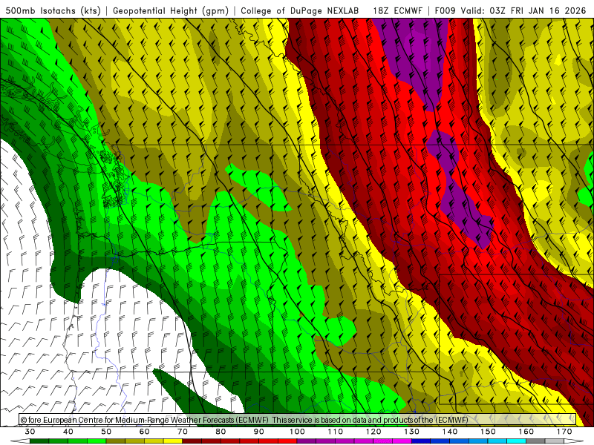Click the '90' legend value
Viewport: 594px width, 445px height.
point(258,432)
